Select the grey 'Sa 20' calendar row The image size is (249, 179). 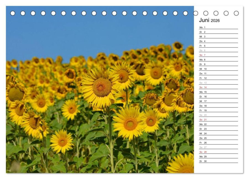pos(219,115)
